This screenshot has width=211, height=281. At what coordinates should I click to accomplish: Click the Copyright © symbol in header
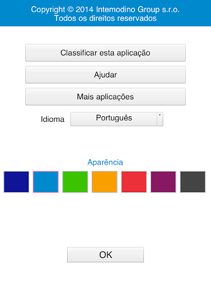click(70, 9)
